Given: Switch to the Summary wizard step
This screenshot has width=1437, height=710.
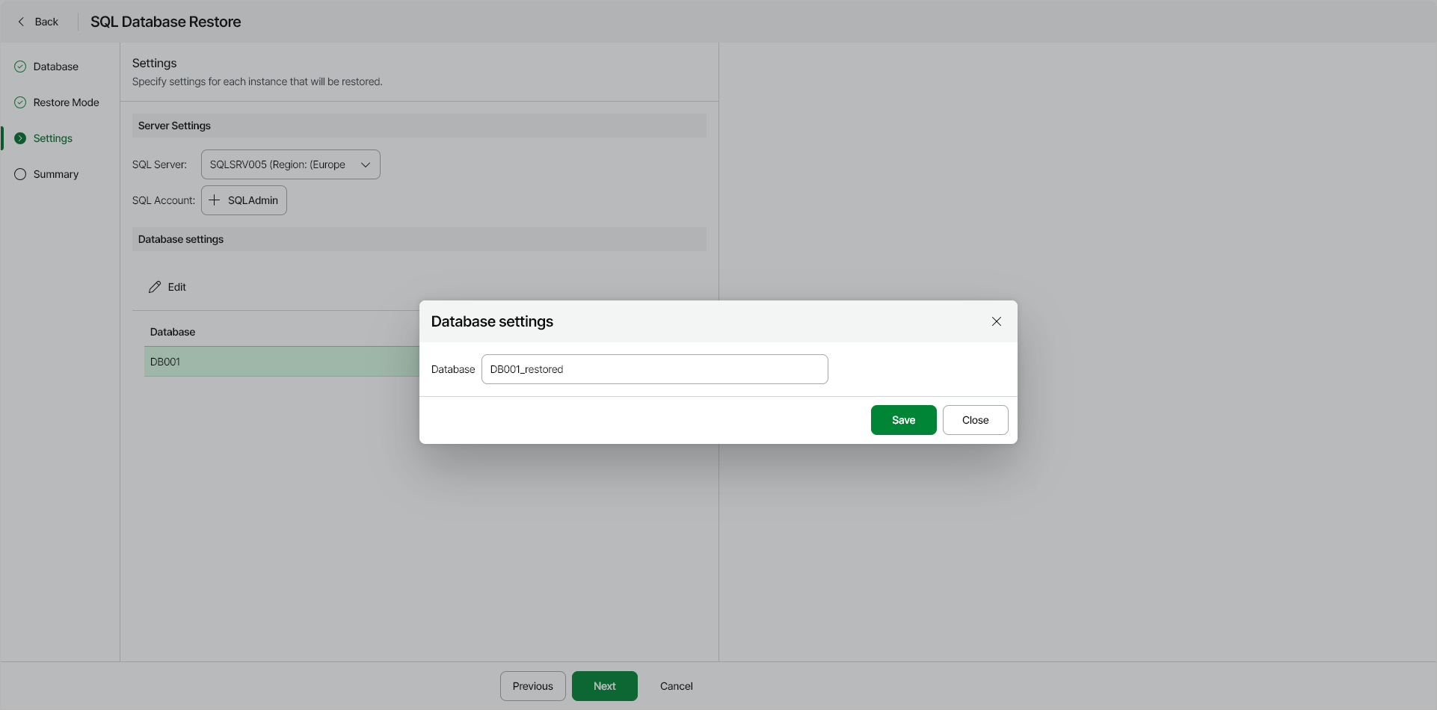Looking at the screenshot, I should point(55,173).
